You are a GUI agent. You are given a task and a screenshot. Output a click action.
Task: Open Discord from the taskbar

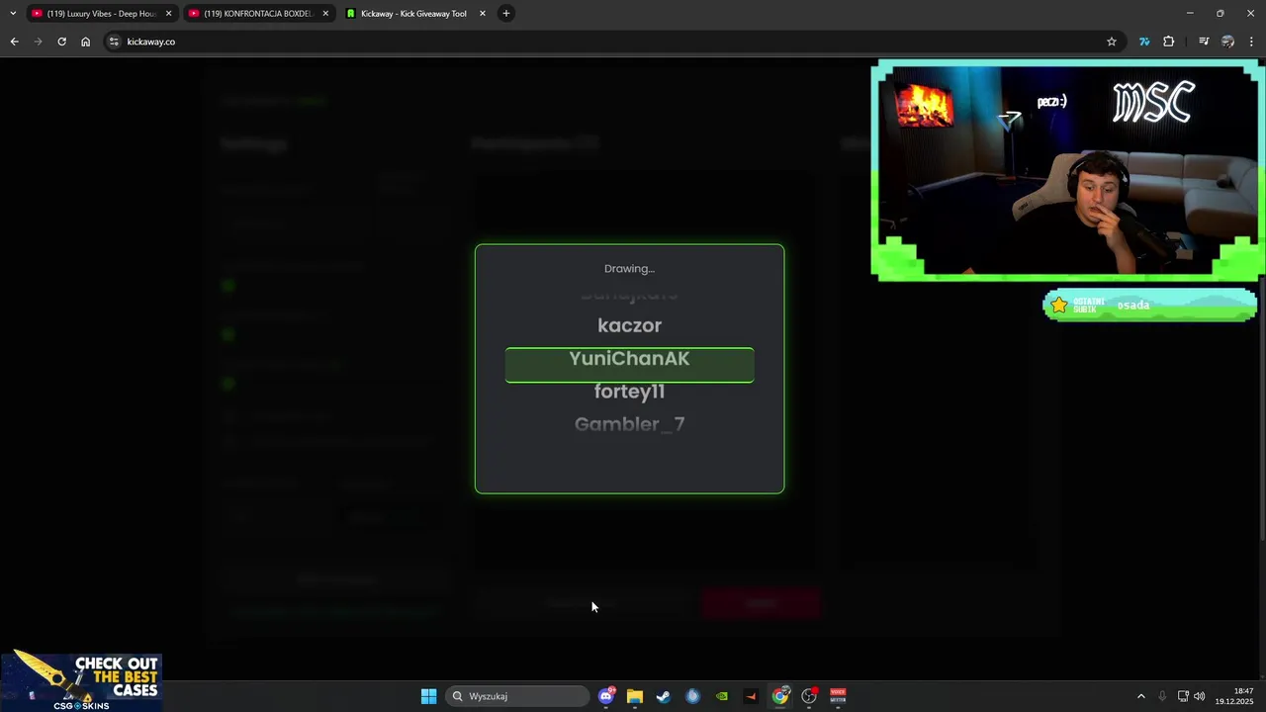(x=606, y=696)
